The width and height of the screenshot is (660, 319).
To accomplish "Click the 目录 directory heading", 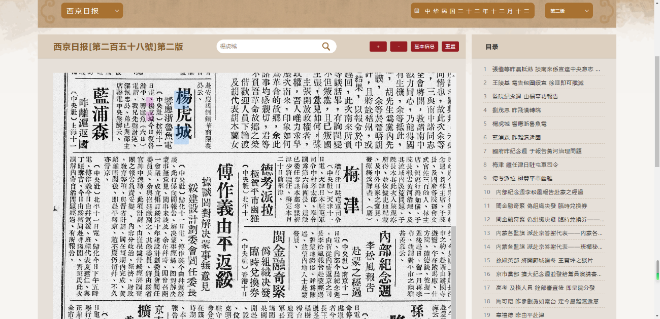I will 491,47.
